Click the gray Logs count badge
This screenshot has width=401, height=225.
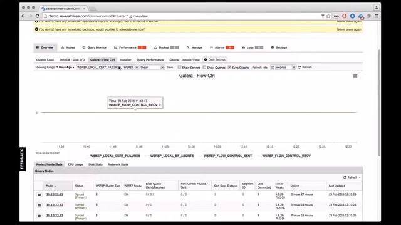(x=259, y=47)
